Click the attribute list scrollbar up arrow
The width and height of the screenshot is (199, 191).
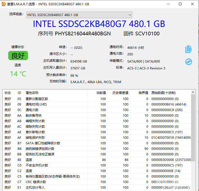193,92
